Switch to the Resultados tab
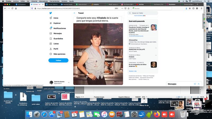Viewport: 212px width, 119px height. [173, 4]
